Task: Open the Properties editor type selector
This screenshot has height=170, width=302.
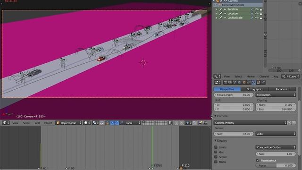Action: pos(218,82)
